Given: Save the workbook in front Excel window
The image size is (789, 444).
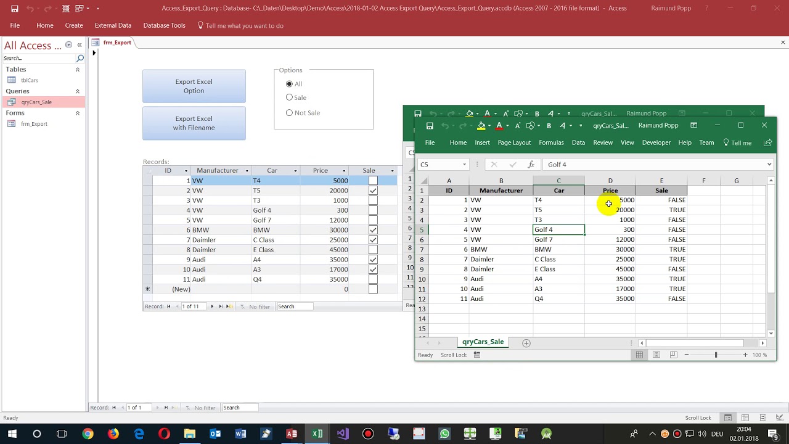Looking at the screenshot, I should click(x=430, y=126).
